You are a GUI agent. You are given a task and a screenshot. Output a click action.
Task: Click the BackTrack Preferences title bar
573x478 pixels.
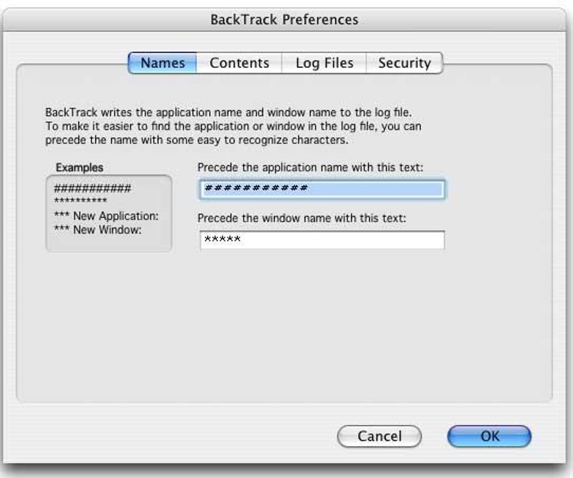click(284, 20)
